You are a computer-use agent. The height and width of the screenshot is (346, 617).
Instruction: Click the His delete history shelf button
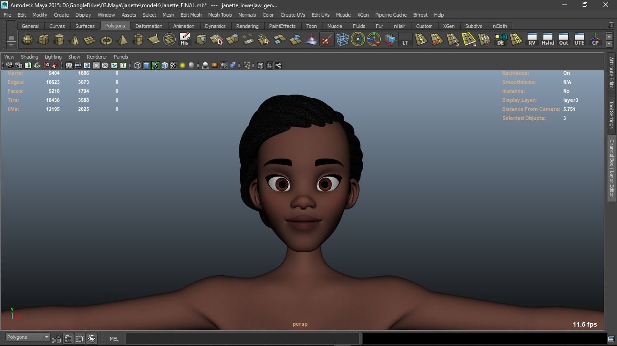click(184, 40)
